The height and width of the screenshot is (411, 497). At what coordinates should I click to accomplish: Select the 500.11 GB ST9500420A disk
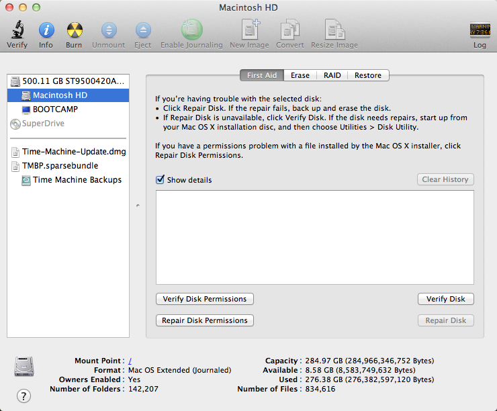coord(68,81)
